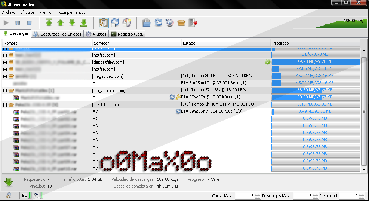
Task: Collapse the mediafire.com package
Action: [x=5, y=105]
